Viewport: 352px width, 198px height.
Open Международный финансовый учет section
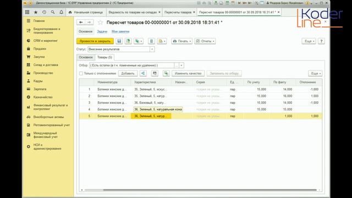46,135
